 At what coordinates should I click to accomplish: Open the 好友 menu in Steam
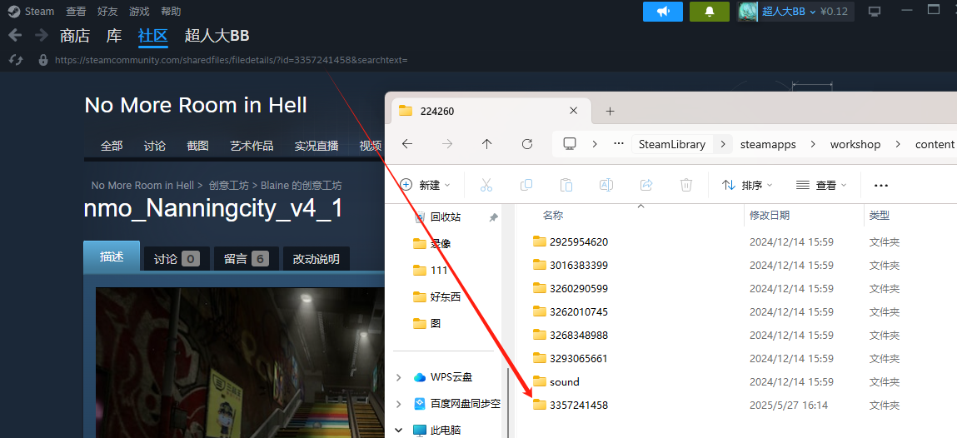pos(107,11)
